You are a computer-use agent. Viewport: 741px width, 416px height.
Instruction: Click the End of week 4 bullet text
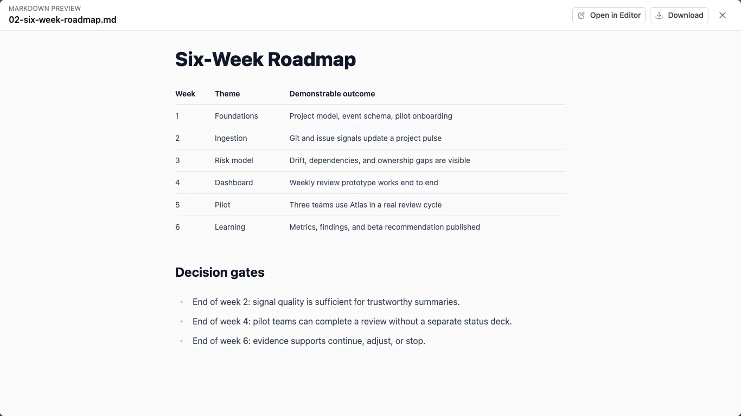(x=352, y=321)
